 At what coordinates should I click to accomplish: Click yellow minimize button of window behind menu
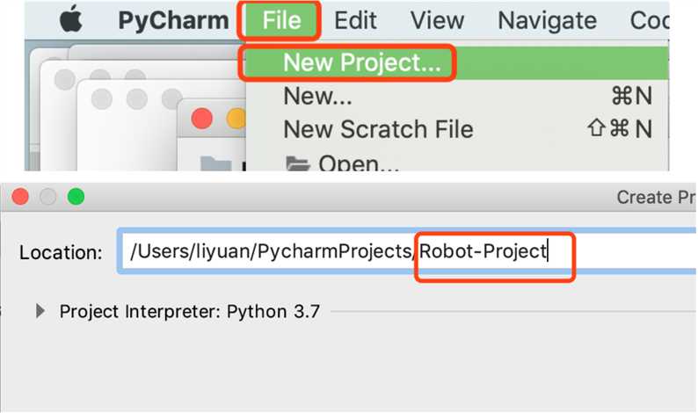(236, 119)
